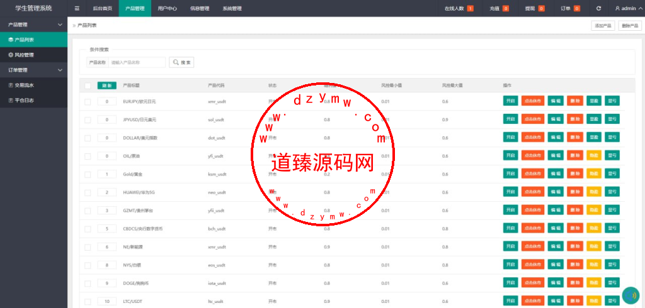
Task: Check the OIL/原油 row checkbox
Action: (x=88, y=157)
